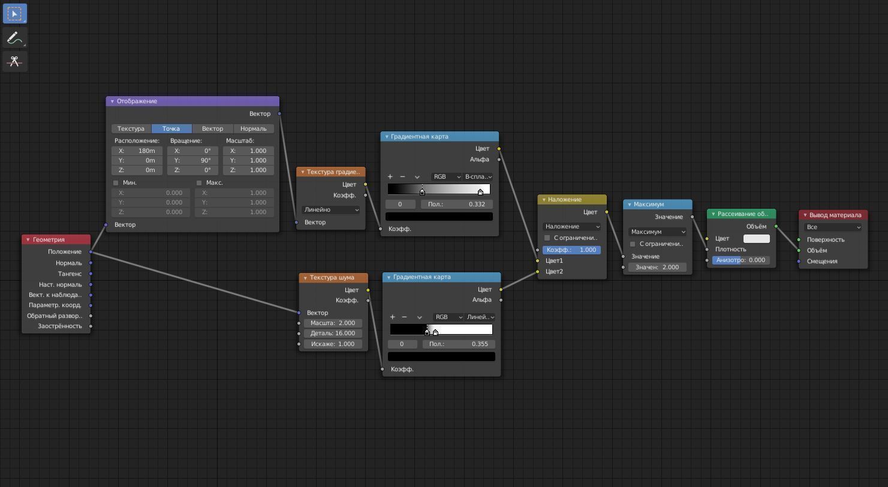Click the Пол. 0.332 position field
Screen dimensions: 888x487
tap(457, 204)
